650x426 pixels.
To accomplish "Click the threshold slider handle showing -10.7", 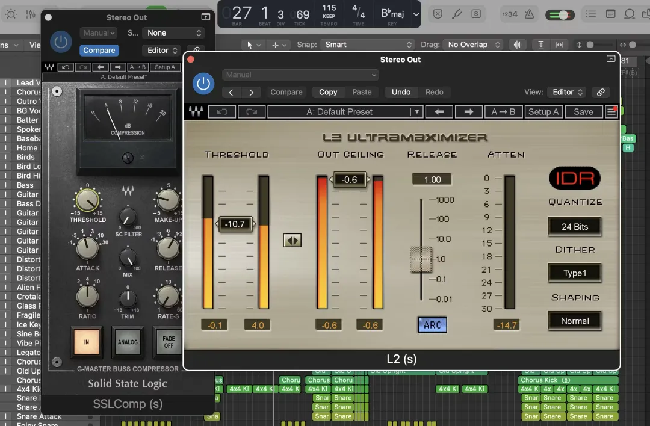I will pos(235,224).
